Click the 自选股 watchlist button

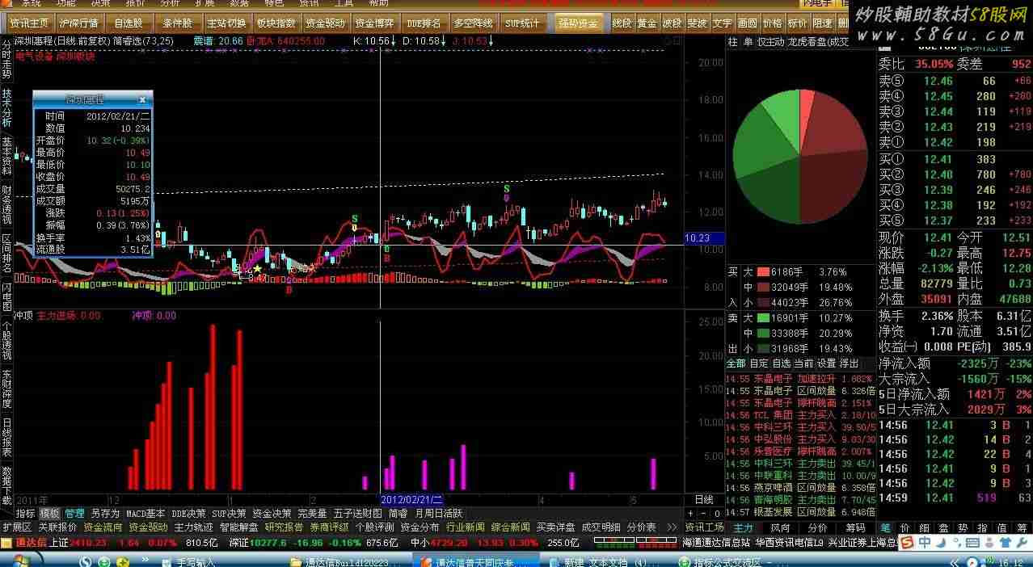click(x=129, y=23)
